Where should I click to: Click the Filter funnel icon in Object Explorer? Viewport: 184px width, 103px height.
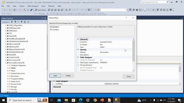click(22, 22)
